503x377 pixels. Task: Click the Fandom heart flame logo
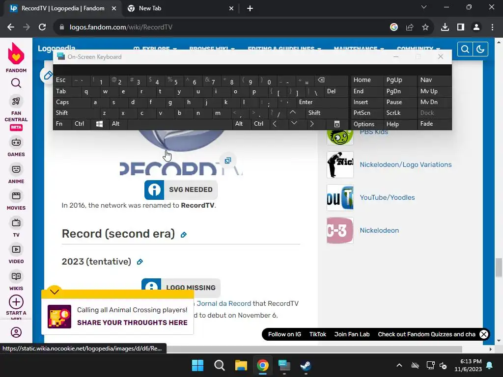coord(16,54)
